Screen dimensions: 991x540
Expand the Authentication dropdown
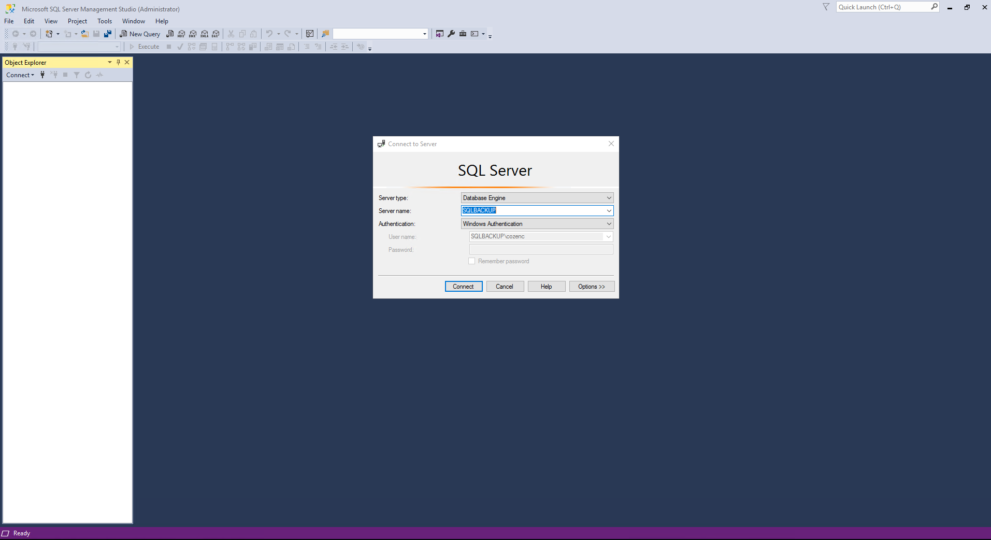pyautogui.click(x=609, y=224)
